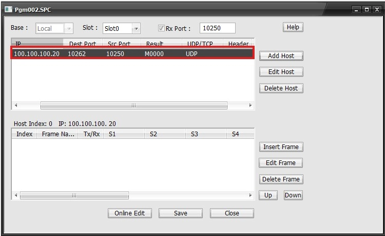Click frame list scroll right arrow
The width and height of the screenshot is (385, 236).
[x=251, y=195]
